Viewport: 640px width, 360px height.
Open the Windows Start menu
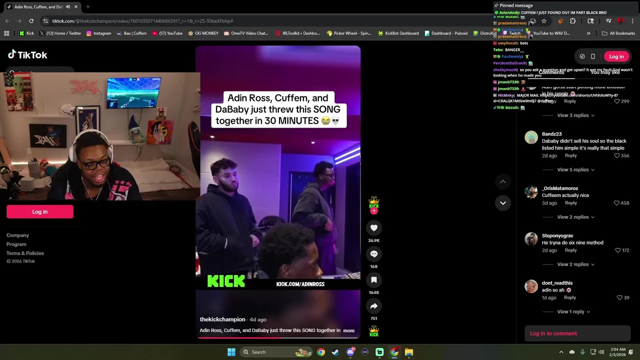point(231,352)
